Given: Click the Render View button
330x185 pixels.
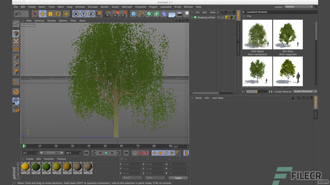Looking at the screenshot, I should tap(108, 14).
